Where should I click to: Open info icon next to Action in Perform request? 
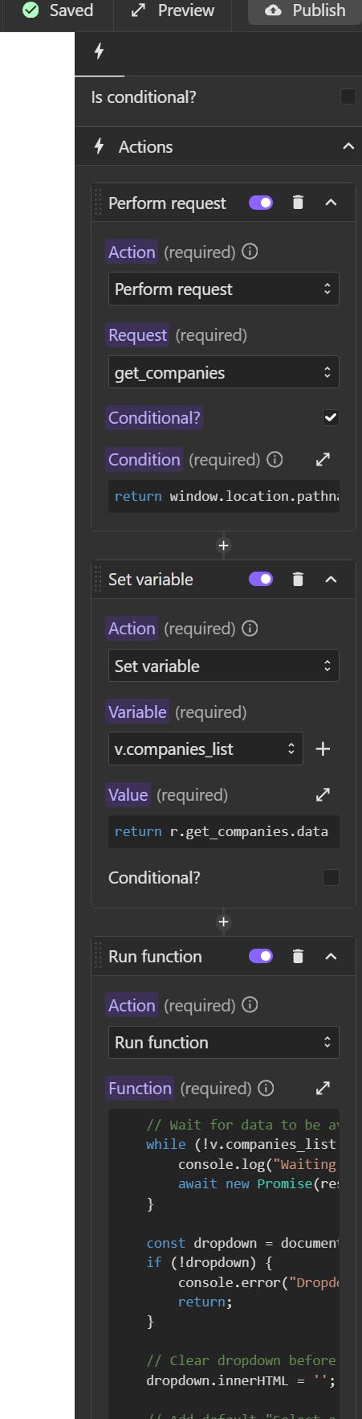tap(250, 252)
